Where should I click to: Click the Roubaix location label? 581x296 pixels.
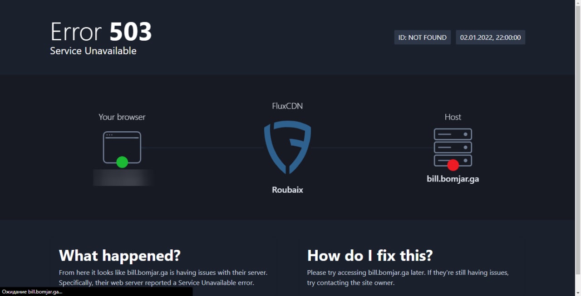click(287, 190)
